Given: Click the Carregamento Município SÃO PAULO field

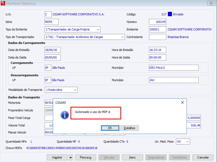Looking at the screenshot, I should pos(174,68).
